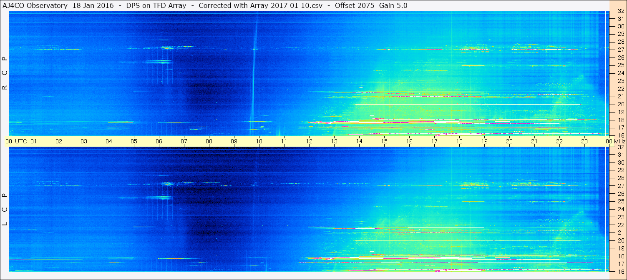Click the 17 hour mark on UTC axis

click(434, 141)
